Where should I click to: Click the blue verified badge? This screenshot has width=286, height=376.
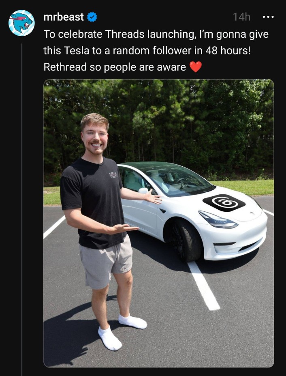tap(92, 17)
